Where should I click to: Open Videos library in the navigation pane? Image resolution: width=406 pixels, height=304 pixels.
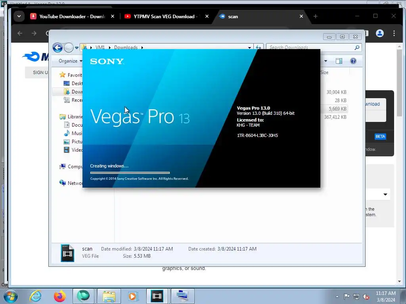click(73, 150)
